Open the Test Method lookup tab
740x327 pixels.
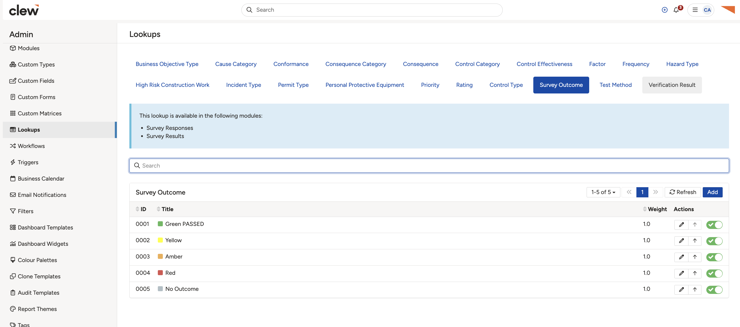[x=615, y=85]
